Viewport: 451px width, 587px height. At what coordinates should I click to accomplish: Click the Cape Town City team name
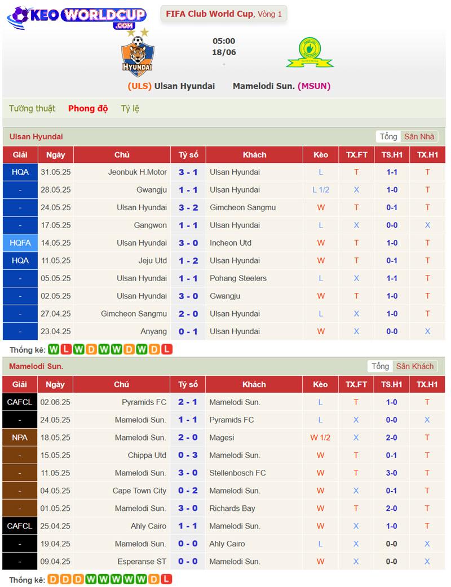[x=139, y=491]
